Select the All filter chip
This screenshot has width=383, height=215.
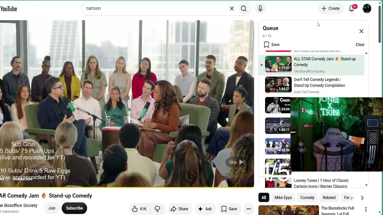pos(264,198)
